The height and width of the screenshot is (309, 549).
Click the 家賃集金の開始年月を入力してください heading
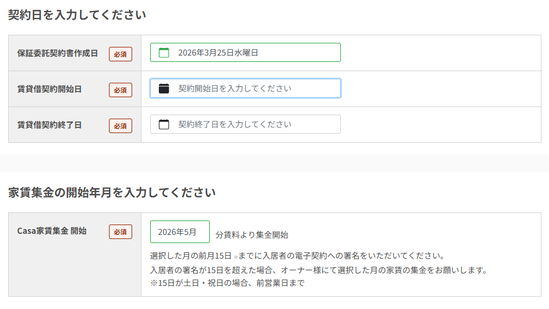pos(112,192)
